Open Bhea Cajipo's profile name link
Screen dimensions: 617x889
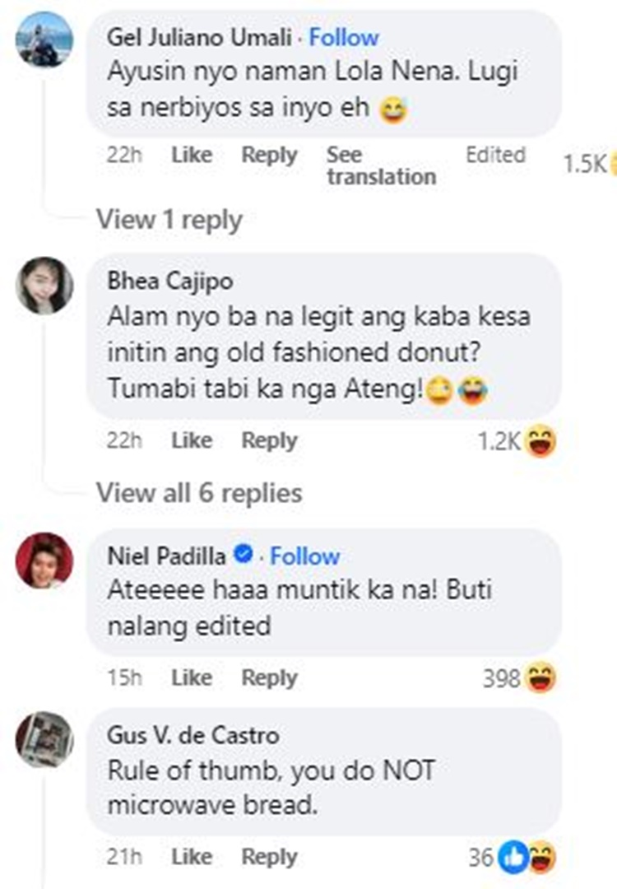tap(169, 281)
